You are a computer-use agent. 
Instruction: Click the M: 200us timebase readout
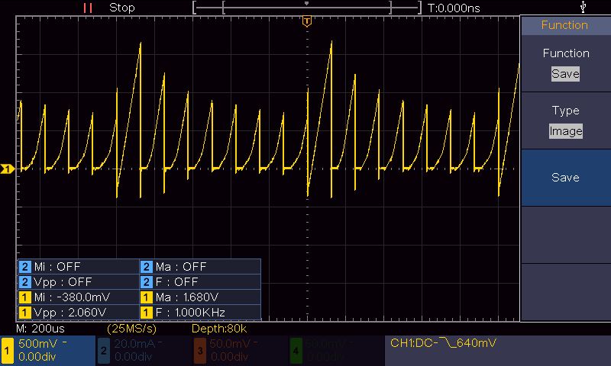pos(40,329)
